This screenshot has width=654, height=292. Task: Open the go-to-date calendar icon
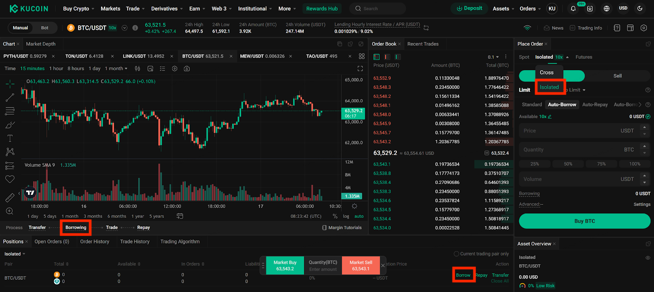179,216
